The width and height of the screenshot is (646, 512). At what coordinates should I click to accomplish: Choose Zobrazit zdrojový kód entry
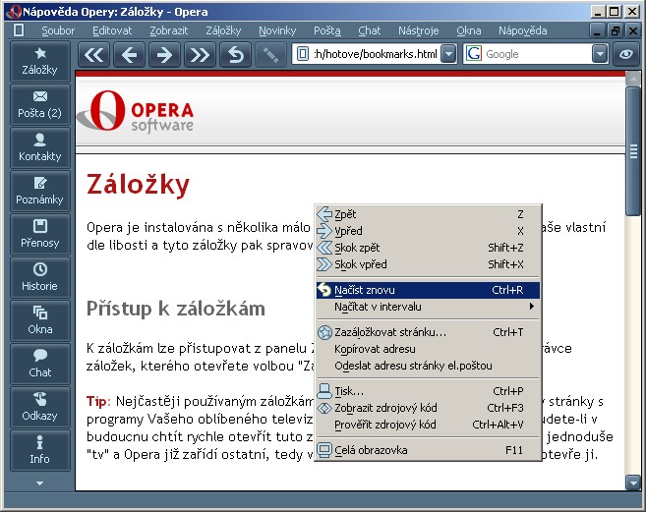[x=428, y=408]
